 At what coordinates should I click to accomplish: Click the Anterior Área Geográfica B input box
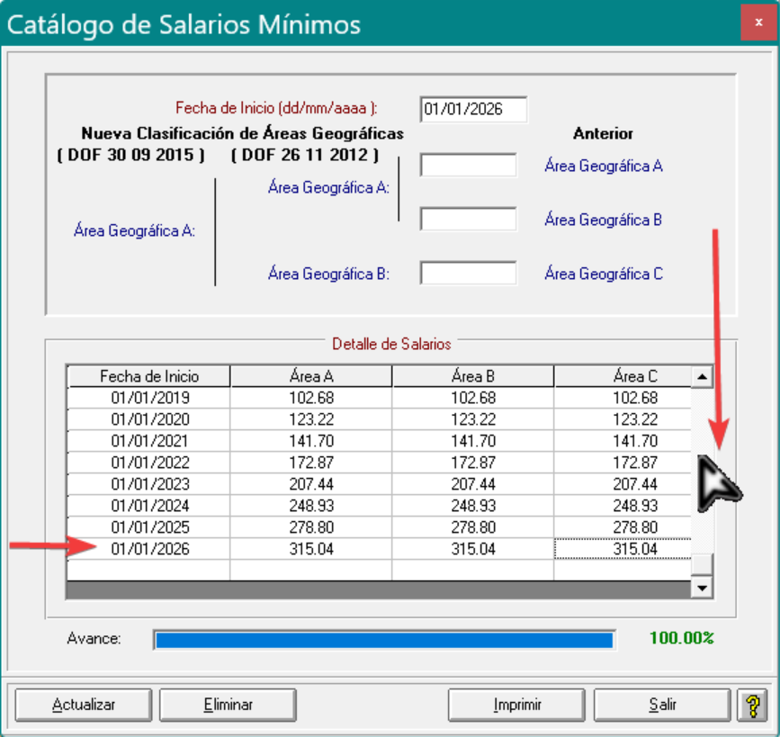468,220
